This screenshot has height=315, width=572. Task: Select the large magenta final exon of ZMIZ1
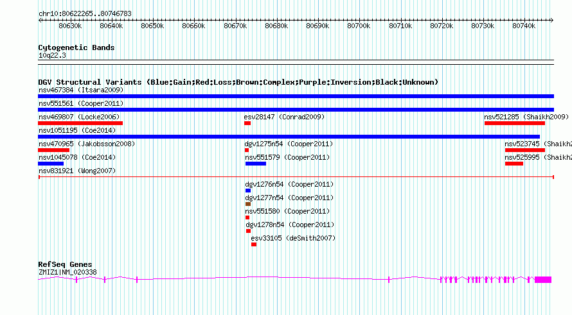click(x=543, y=280)
